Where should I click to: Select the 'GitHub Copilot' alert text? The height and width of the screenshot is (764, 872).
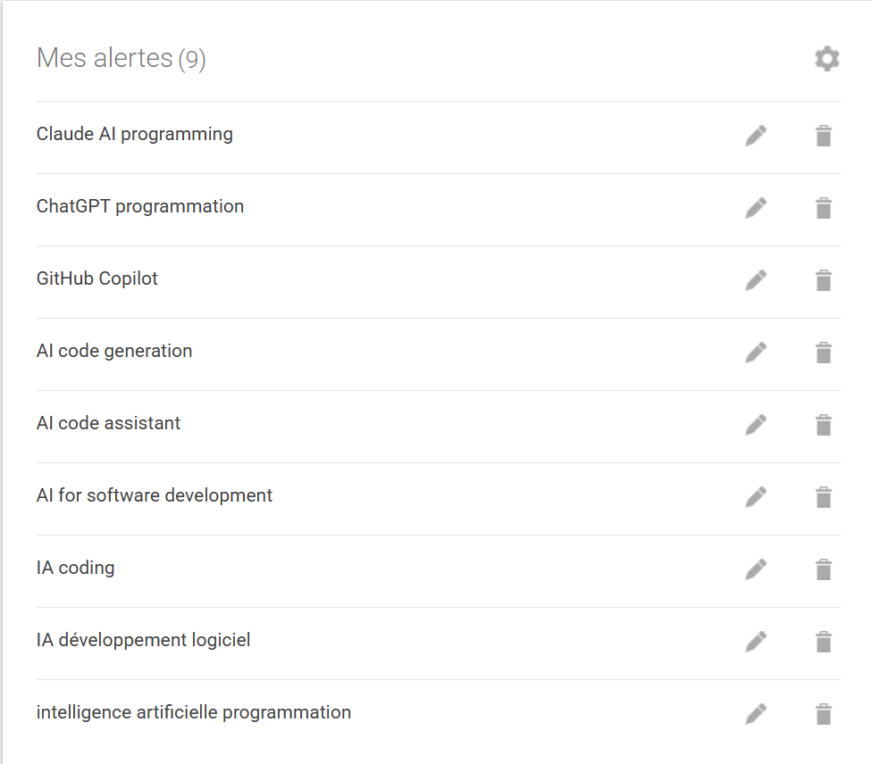(96, 278)
